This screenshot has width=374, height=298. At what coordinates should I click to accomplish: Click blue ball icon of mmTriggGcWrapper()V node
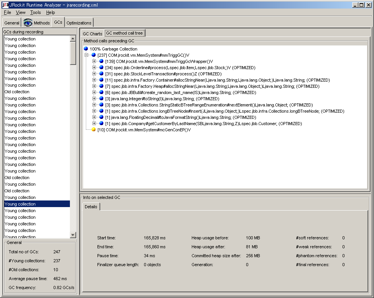(x=101, y=61)
